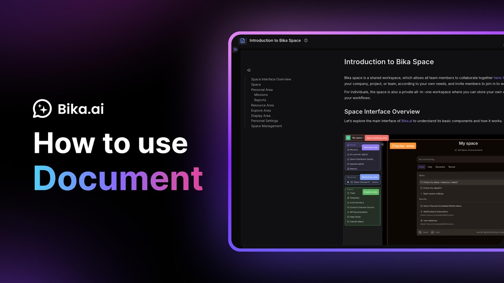The height and width of the screenshot is (283, 504).
Task: Navigate to 'Resource Area' in the outline
Action: [262, 105]
